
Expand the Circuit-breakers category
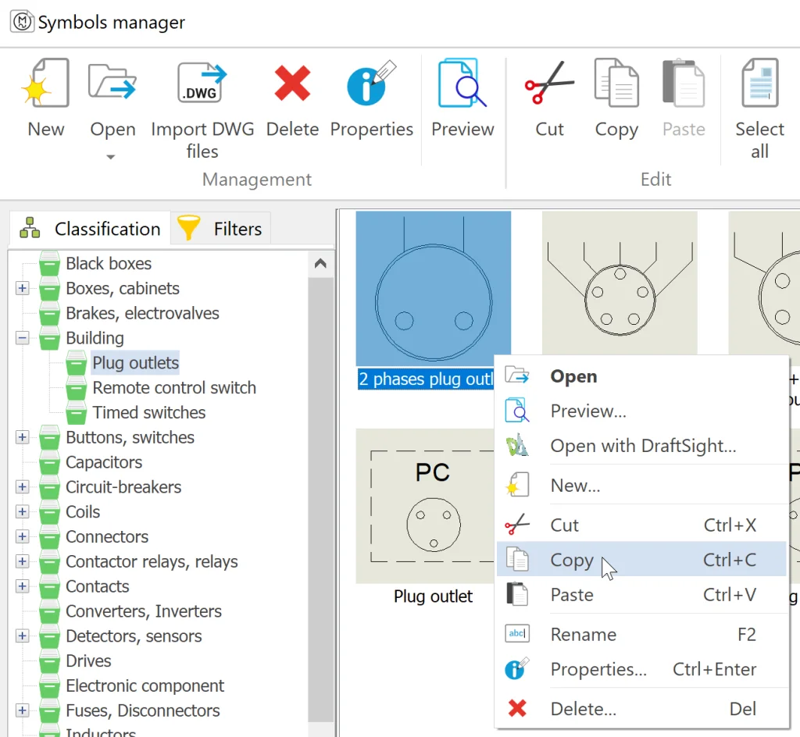(x=22, y=487)
